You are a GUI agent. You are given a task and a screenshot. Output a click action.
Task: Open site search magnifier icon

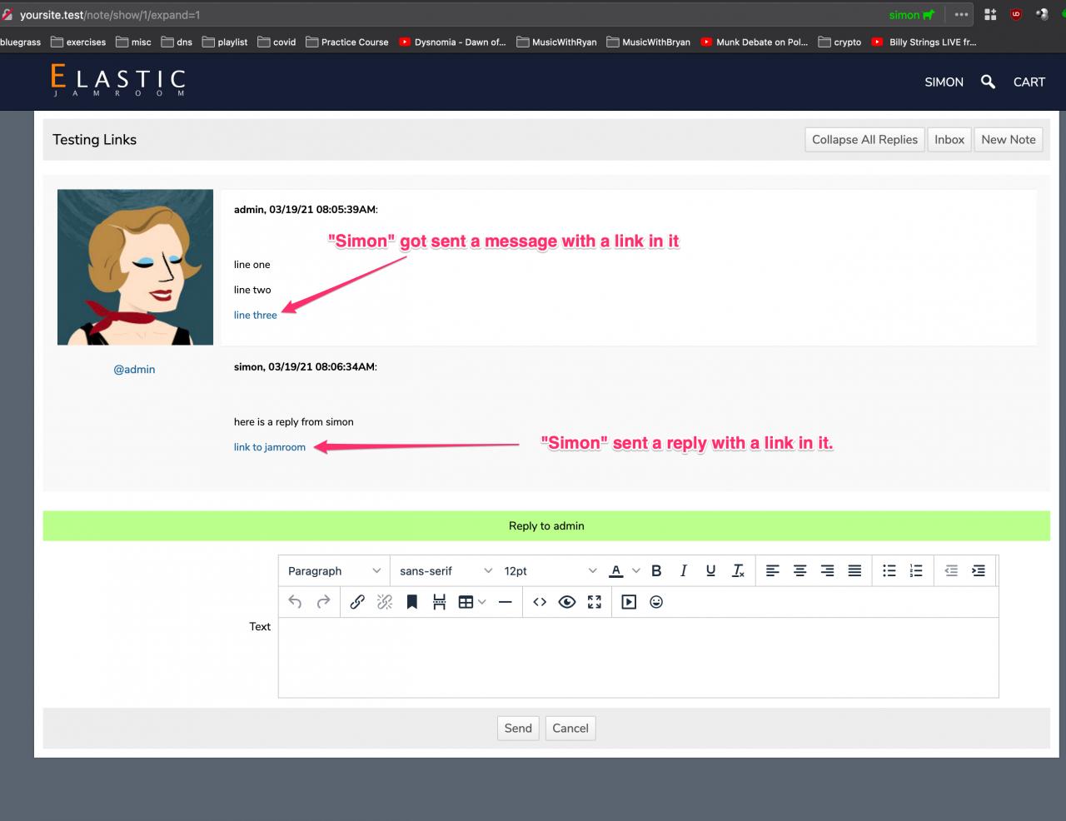[988, 82]
